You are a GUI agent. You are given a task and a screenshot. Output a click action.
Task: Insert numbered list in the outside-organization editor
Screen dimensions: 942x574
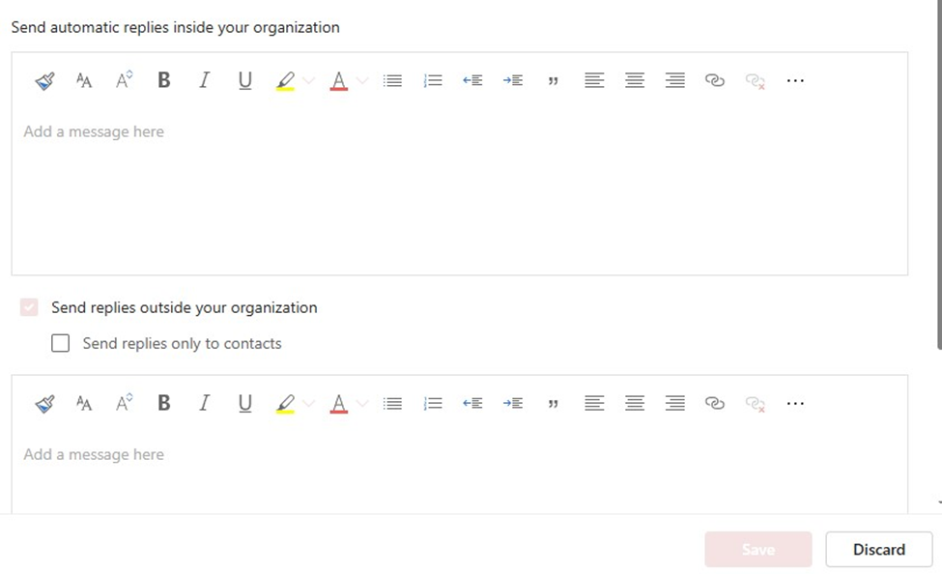[x=433, y=403]
